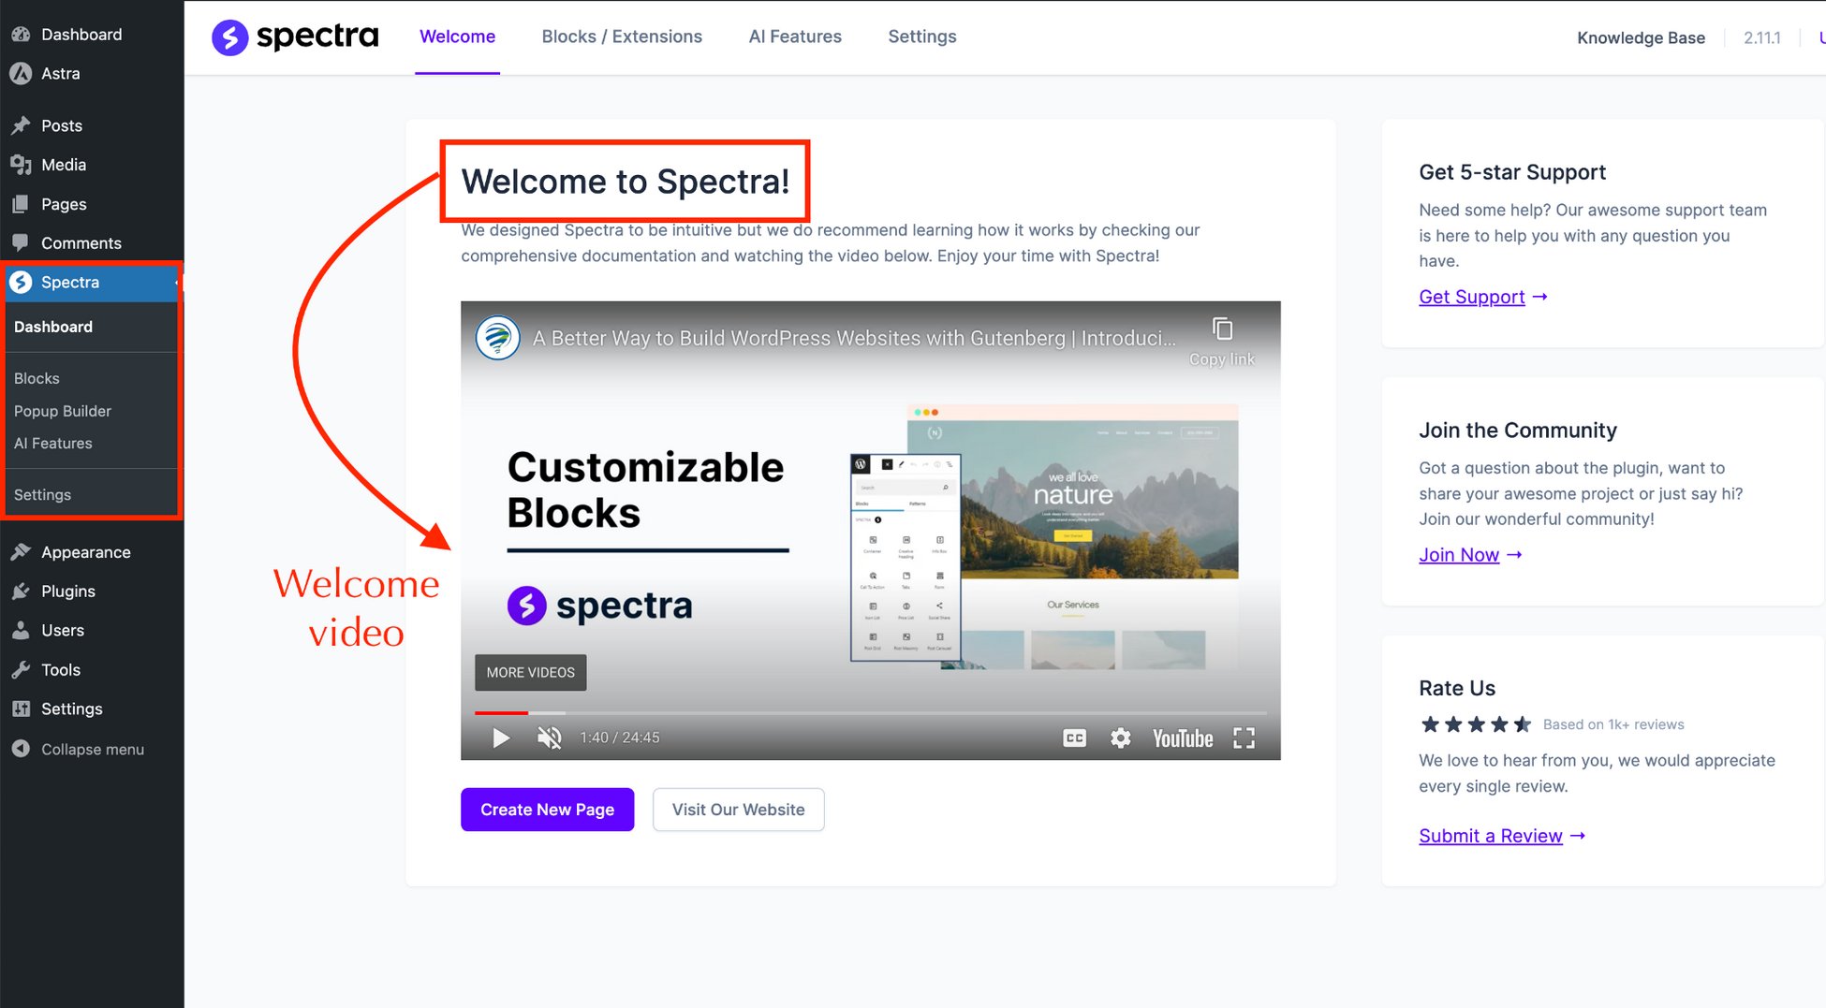Open Popup Builder submenu item

63,411
